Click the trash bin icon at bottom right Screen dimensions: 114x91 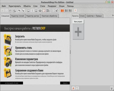coord(112,88)
